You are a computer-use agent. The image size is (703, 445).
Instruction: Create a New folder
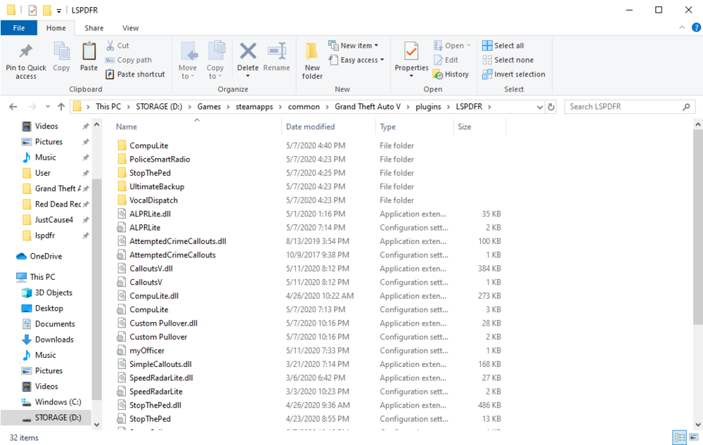[x=312, y=61]
